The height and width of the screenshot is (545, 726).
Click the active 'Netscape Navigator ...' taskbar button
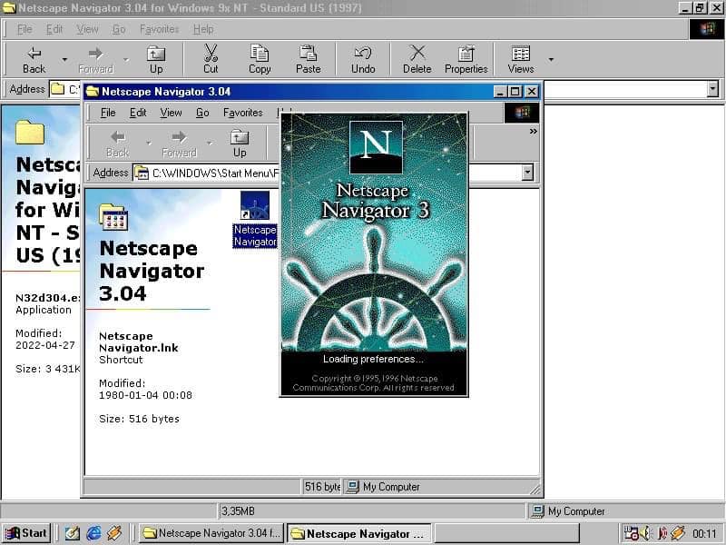pos(358,533)
